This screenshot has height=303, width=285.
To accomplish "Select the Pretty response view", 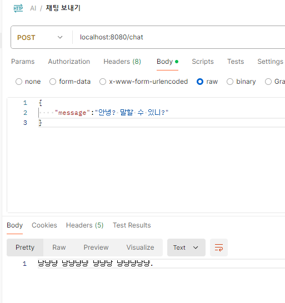I will coord(25,248).
